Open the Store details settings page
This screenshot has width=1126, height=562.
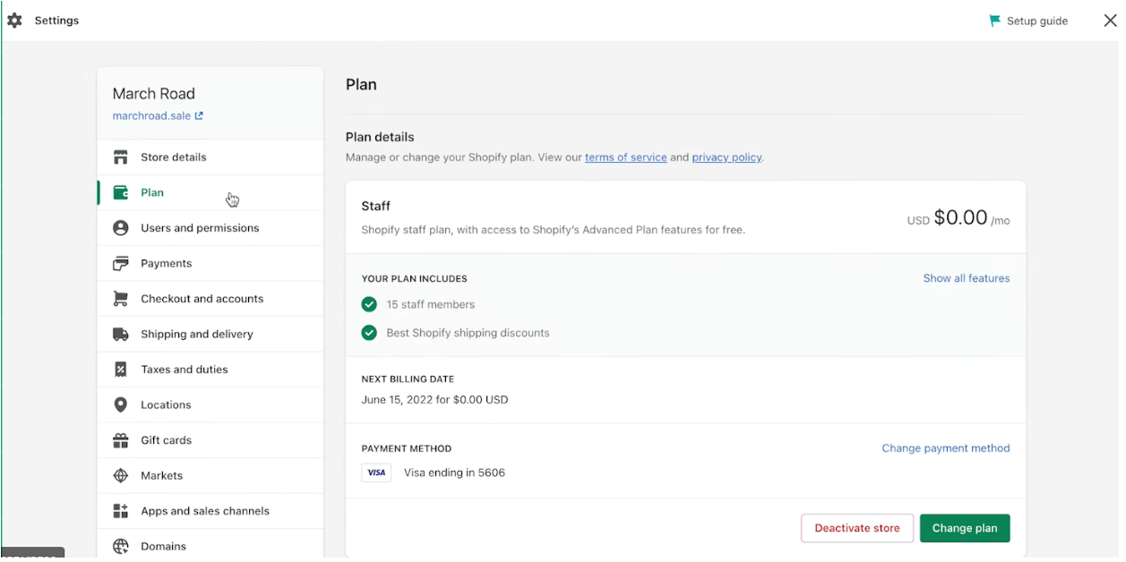[211, 158]
